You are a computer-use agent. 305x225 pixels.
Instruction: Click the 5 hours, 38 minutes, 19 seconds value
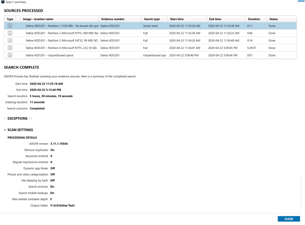pos(51,96)
